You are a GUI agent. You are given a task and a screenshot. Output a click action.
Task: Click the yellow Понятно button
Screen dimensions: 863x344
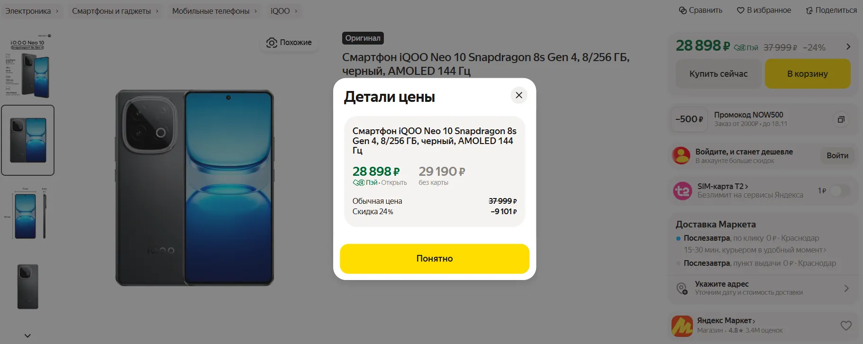click(x=434, y=259)
